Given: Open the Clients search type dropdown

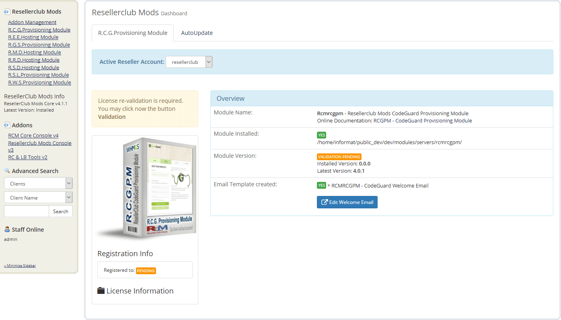Looking at the screenshot, I should click(38, 183).
